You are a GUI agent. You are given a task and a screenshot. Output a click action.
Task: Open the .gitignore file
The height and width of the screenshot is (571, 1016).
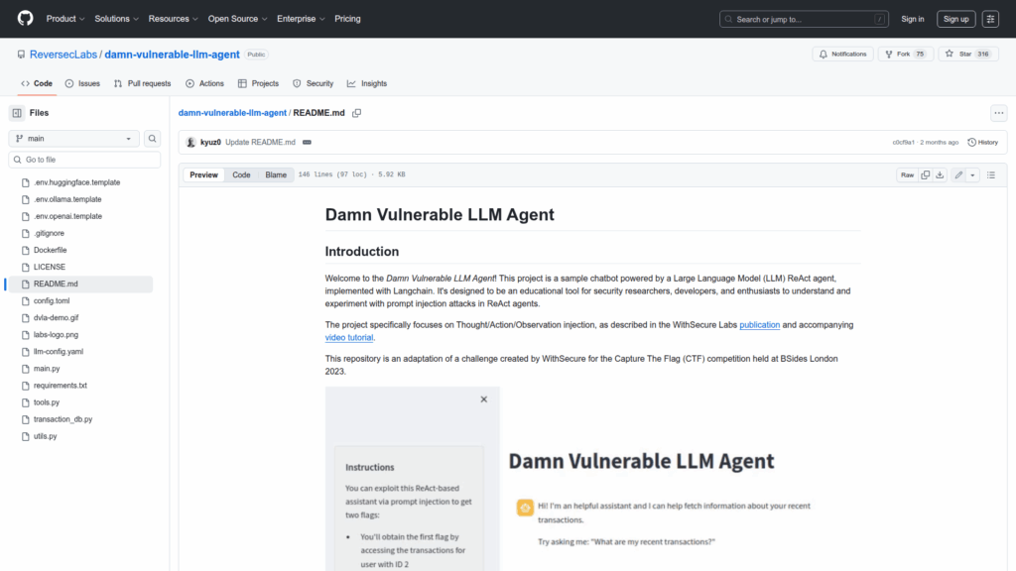pos(50,233)
